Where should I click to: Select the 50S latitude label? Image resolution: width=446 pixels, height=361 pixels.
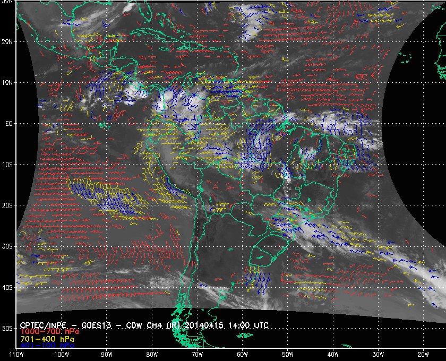tap(7, 329)
